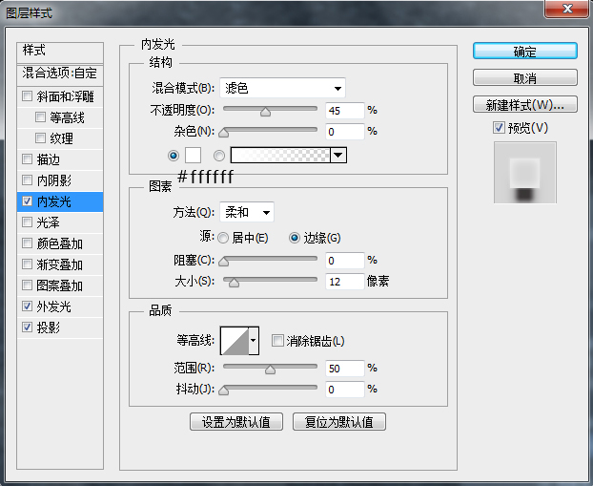Screen dimensions: 593x486
Task: Choose the 居中(E) source radio button
Action: click(223, 238)
